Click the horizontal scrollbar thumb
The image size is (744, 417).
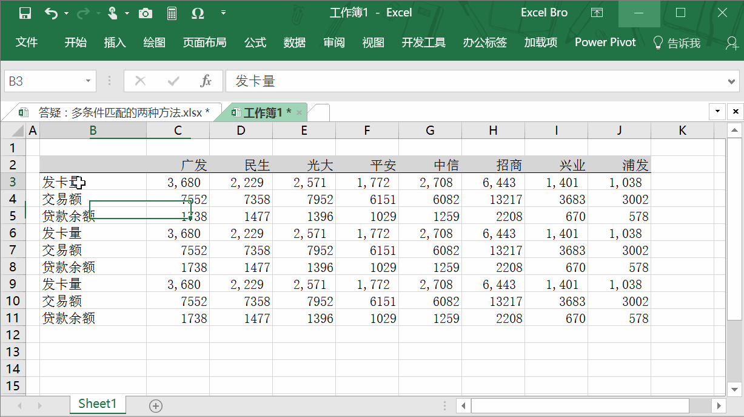pyautogui.click(x=580, y=405)
